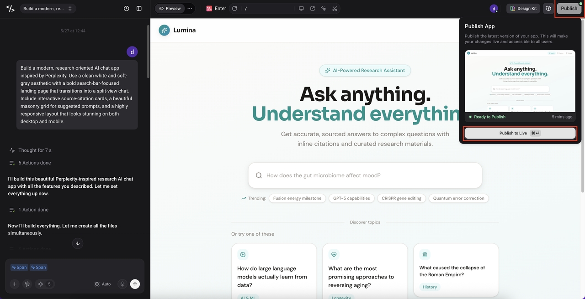Click the '5/27 at 12:44' timestamp
The image size is (585, 299).
73,31
